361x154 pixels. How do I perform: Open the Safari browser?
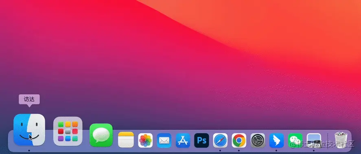220,141
